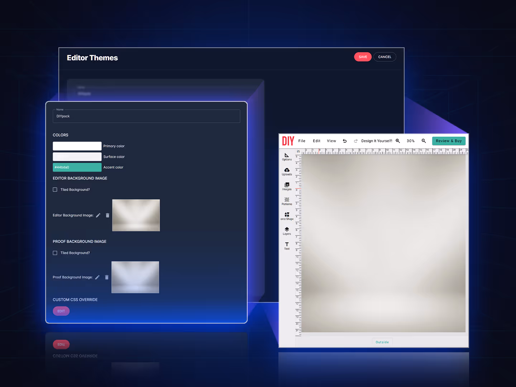Enable Tiled Background for the editor image

coord(55,189)
